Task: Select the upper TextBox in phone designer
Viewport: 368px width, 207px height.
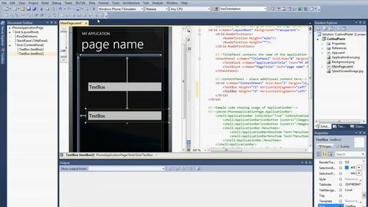Action: pos(125,87)
